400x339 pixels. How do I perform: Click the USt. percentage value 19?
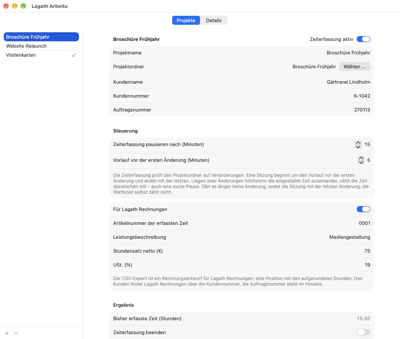coord(367,265)
